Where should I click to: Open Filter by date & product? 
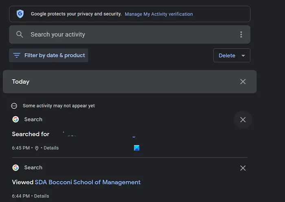click(x=48, y=55)
